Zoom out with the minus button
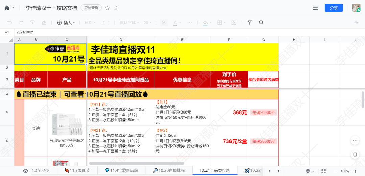The image size is (365, 176). click(335, 171)
